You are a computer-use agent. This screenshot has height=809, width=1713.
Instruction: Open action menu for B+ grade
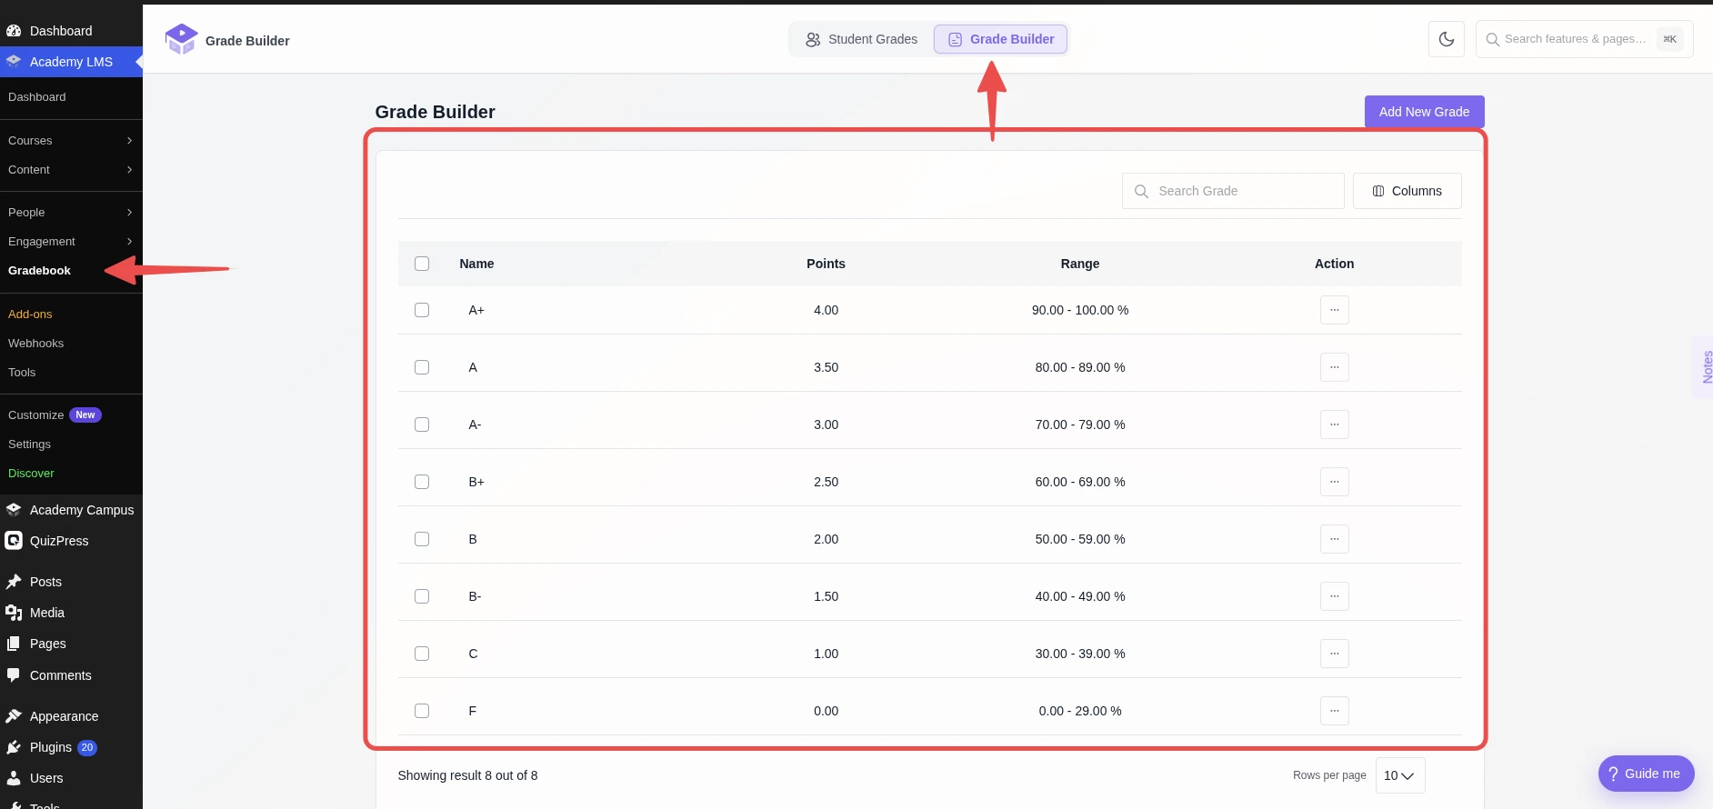tap(1334, 482)
